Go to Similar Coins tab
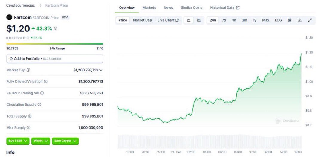Viewport: 318px width, 157px height. point(192,8)
